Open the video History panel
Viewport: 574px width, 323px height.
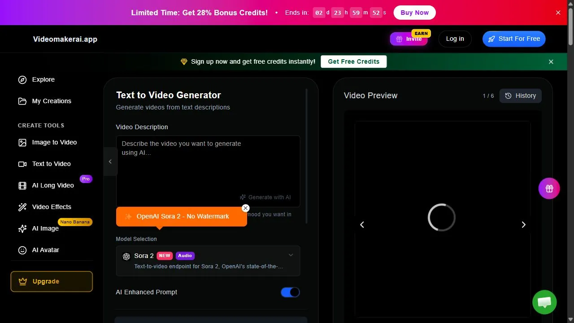520,96
